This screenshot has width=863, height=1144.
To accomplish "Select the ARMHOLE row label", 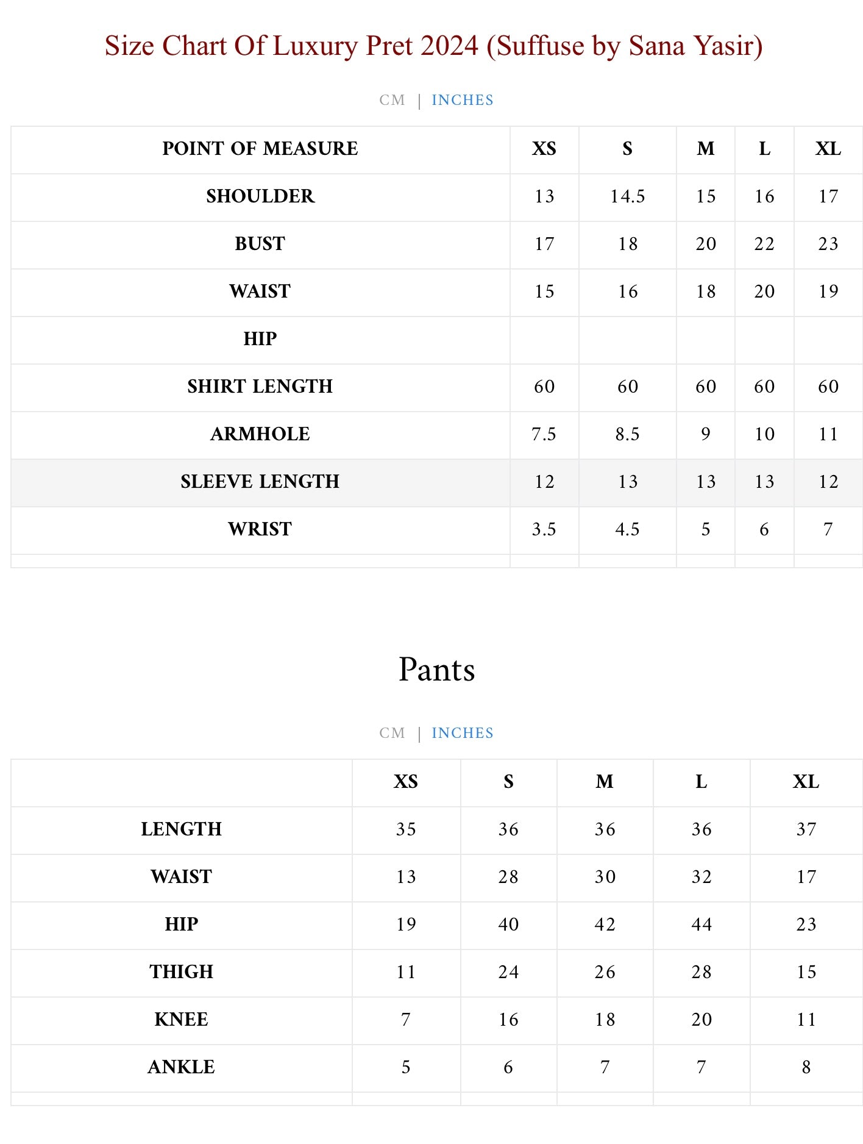I will point(260,434).
